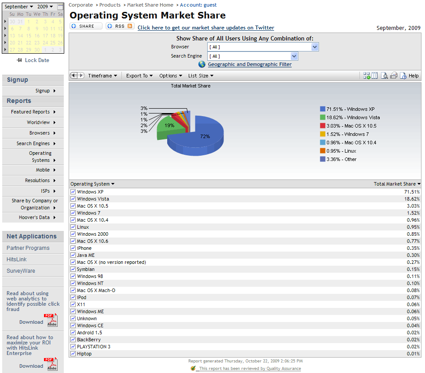Viewport: 425px width, 373px height.
Task: Click trend chart icon for Windows 7 row
Action: tap(73, 213)
